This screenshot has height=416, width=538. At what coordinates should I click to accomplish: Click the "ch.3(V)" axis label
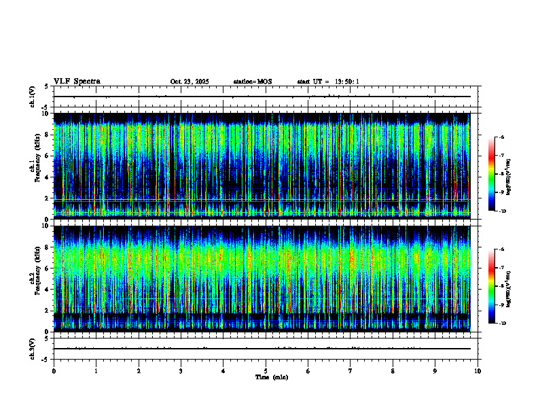32,349
